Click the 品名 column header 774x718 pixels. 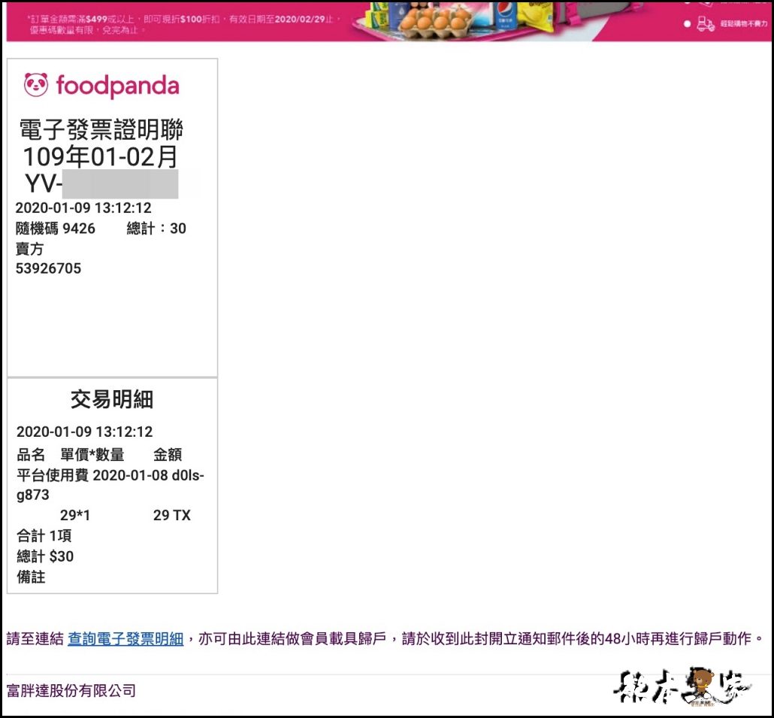point(31,454)
